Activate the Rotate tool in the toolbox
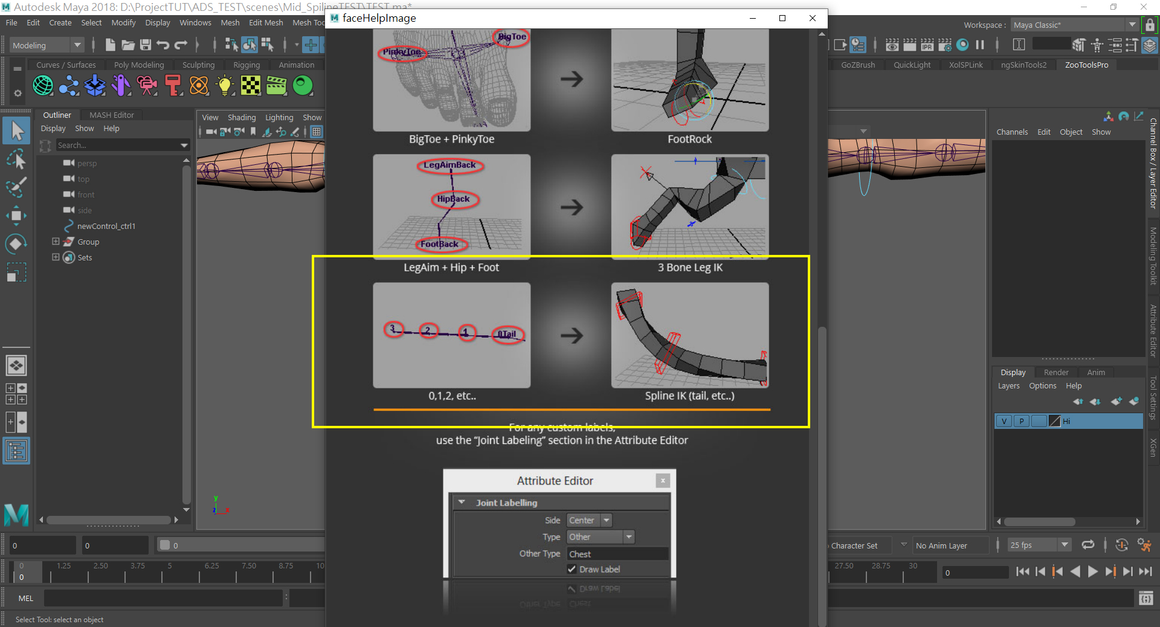The width and height of the screenshot is (1160, 627). point(16,244)
